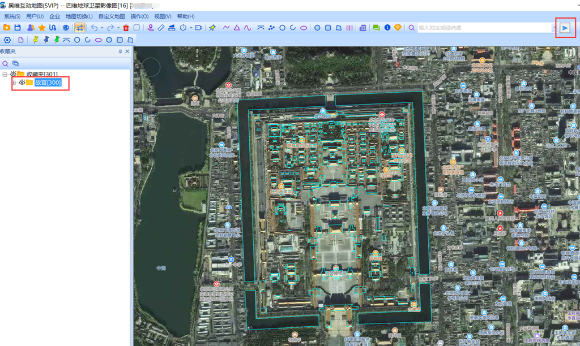Image resolution: width=580 pixels, height=346 pixels.
Task: Click the orange star favorites icon
Action: click(42, 28)
